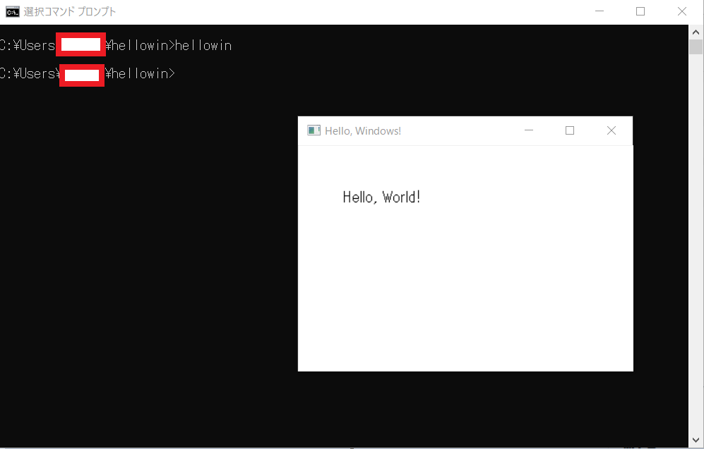The image size is (704, 449).
Task: Click the lower red redaction box
Action: (81, 75)
